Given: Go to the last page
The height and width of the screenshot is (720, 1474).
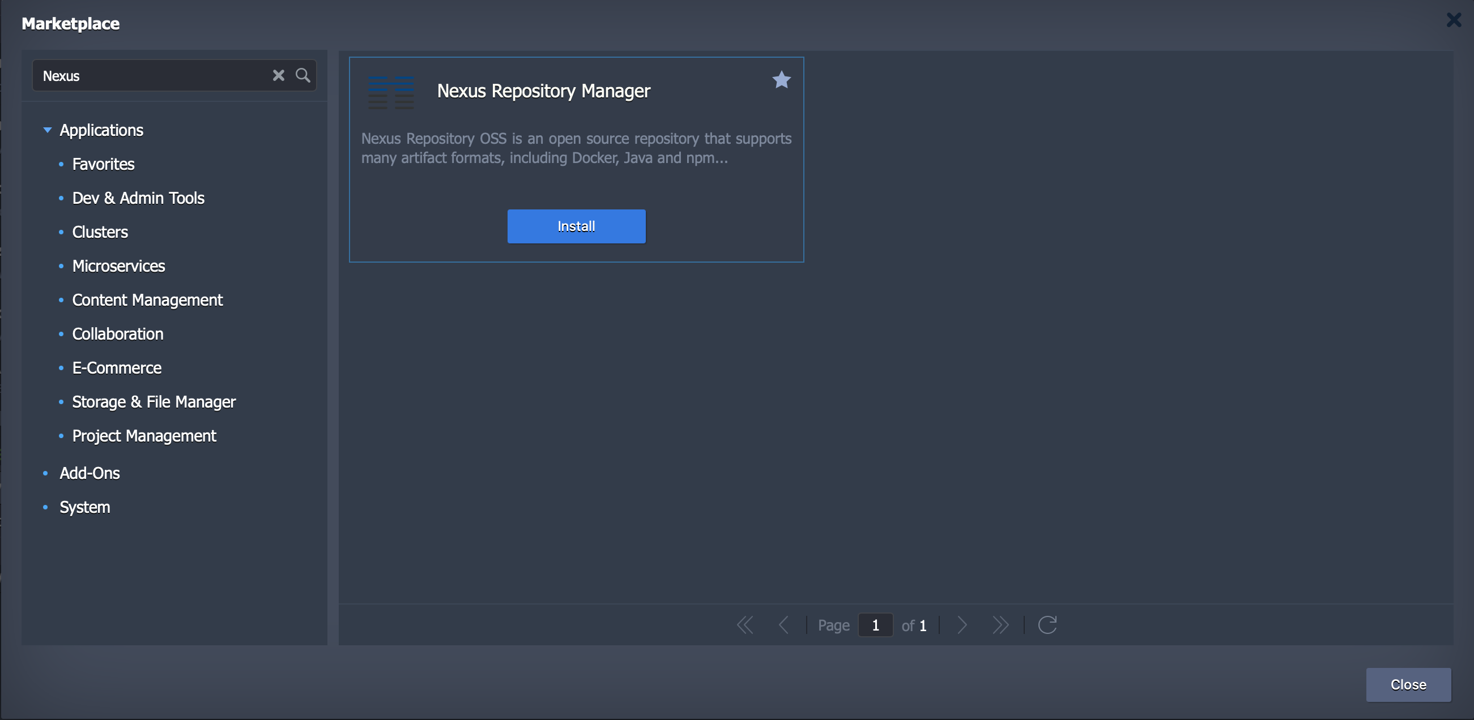Looking at the screenshot, I should click(1000, 625).
